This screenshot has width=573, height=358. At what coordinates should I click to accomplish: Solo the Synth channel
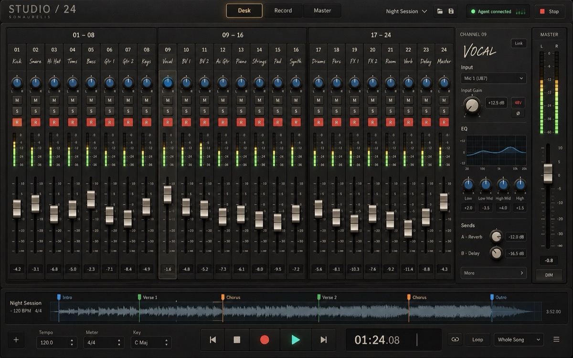(296, 111)
